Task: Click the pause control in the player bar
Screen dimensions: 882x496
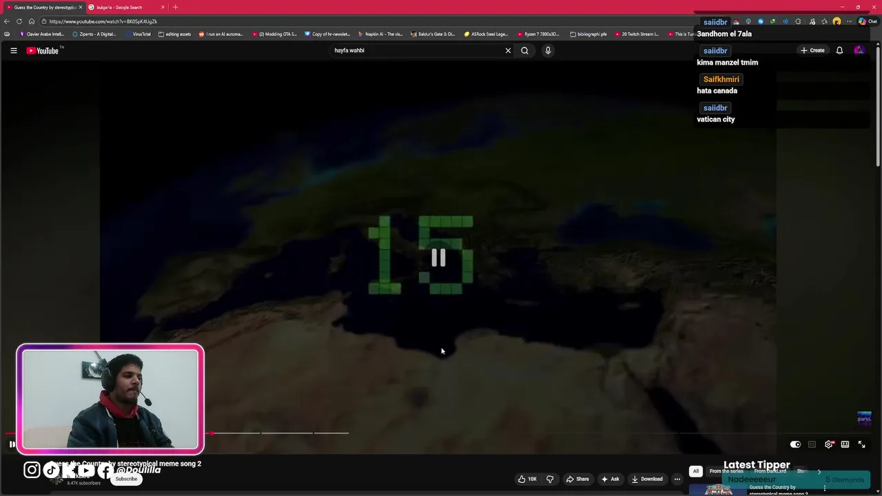Action: (x=12, y=444)
